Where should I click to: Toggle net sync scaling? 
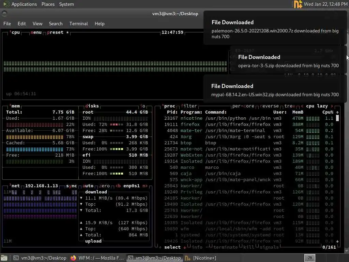(x=72, y=186)
